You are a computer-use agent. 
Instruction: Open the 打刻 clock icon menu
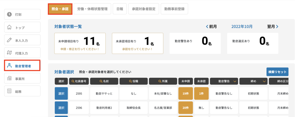point(10,14)
